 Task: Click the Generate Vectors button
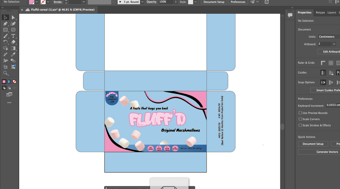(319, 152)
